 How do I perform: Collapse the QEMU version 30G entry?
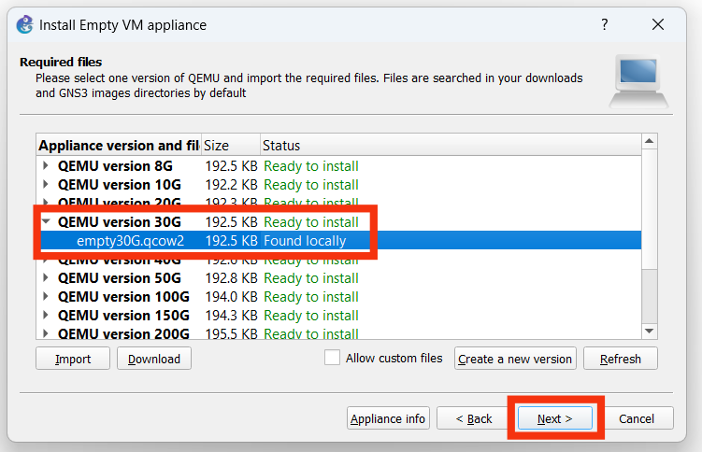pyautogui.click(x=47, y=222)
